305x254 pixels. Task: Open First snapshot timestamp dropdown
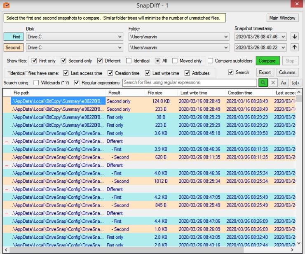[x=260, y=37]
